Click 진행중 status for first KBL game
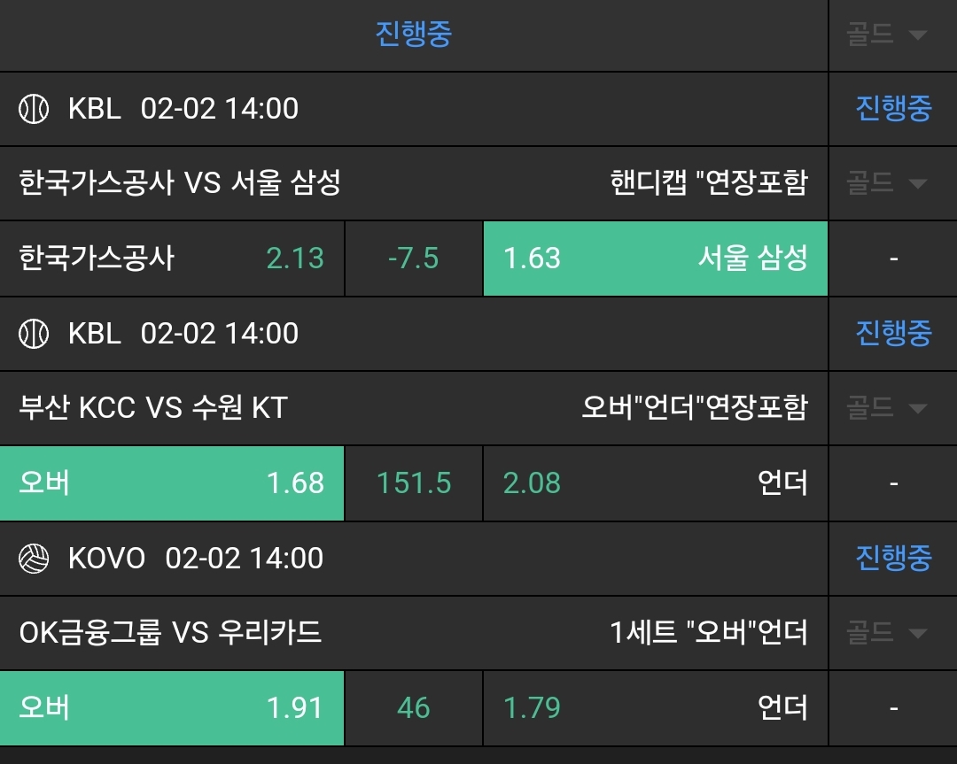 [x=893, y=109]
